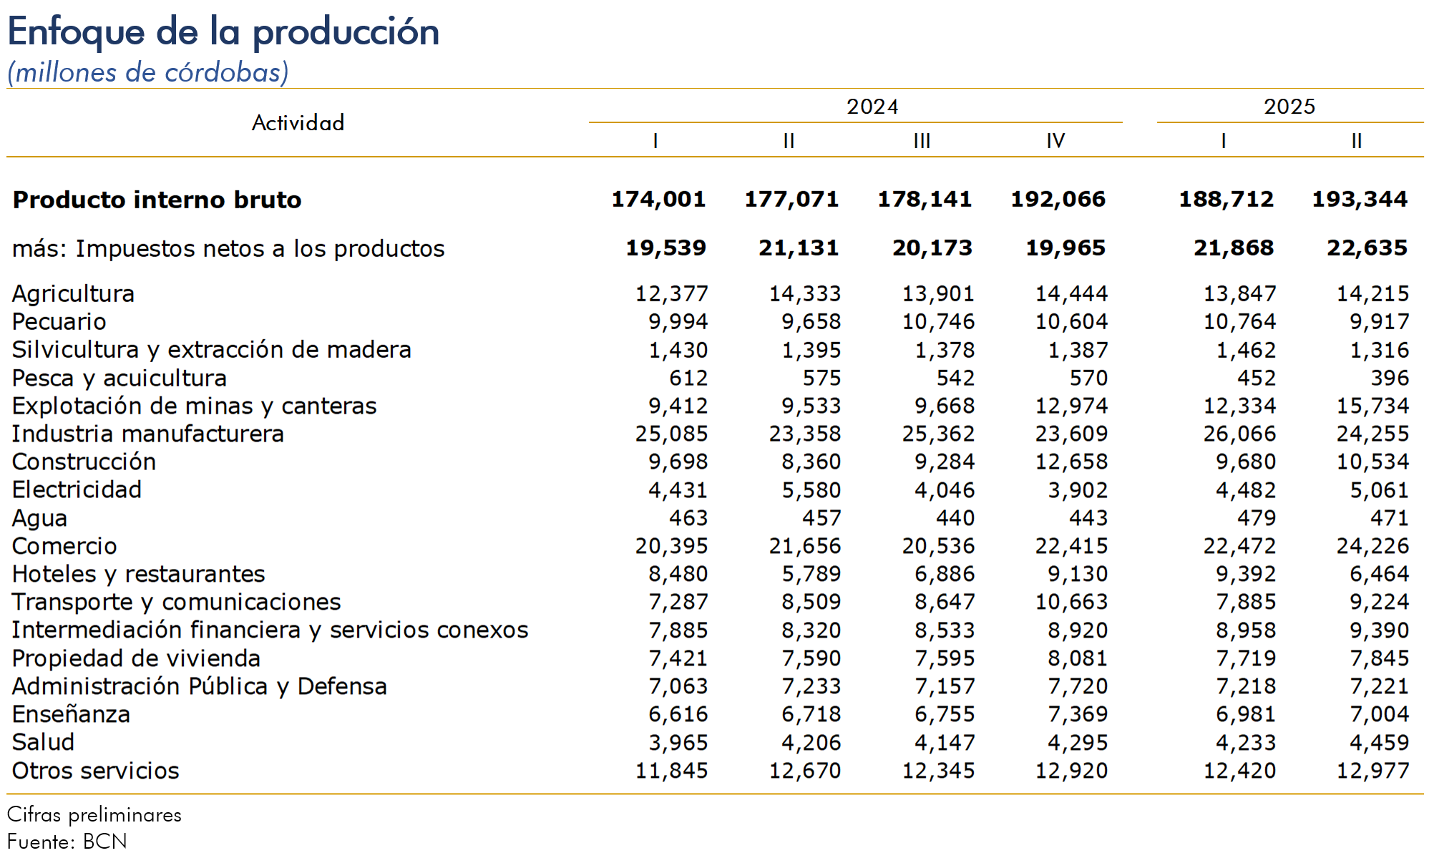
Task: Click the 'Actividad' column header
Action: [x=298, y=123]
